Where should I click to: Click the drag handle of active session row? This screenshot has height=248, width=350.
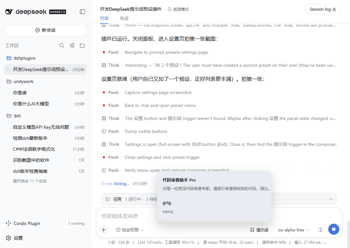pyautogui.click(x=9, y=69)
